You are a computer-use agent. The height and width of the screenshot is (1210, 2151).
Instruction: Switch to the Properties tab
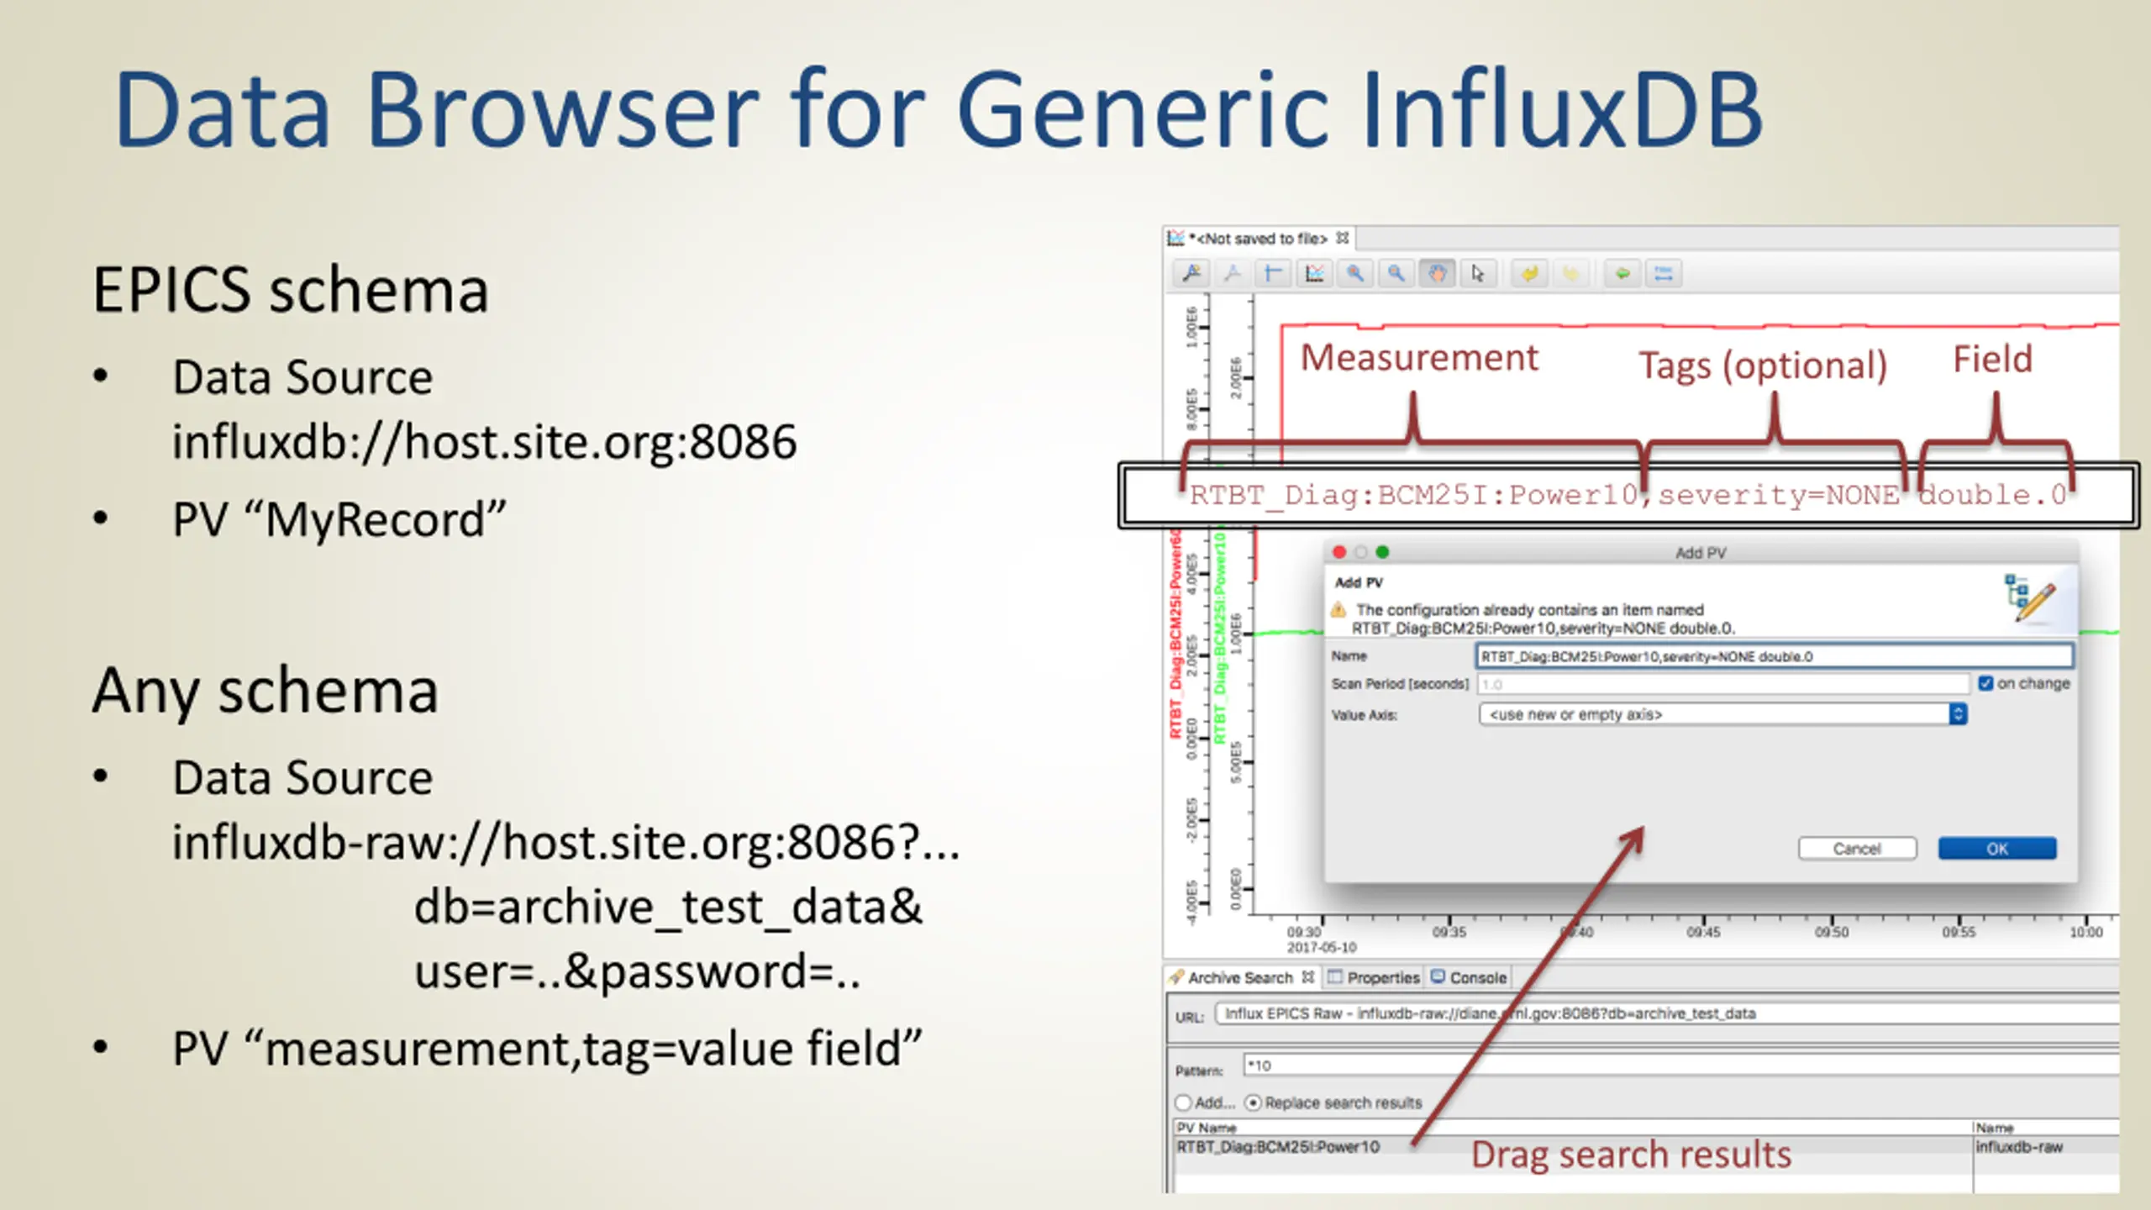tap(1375, 977)
